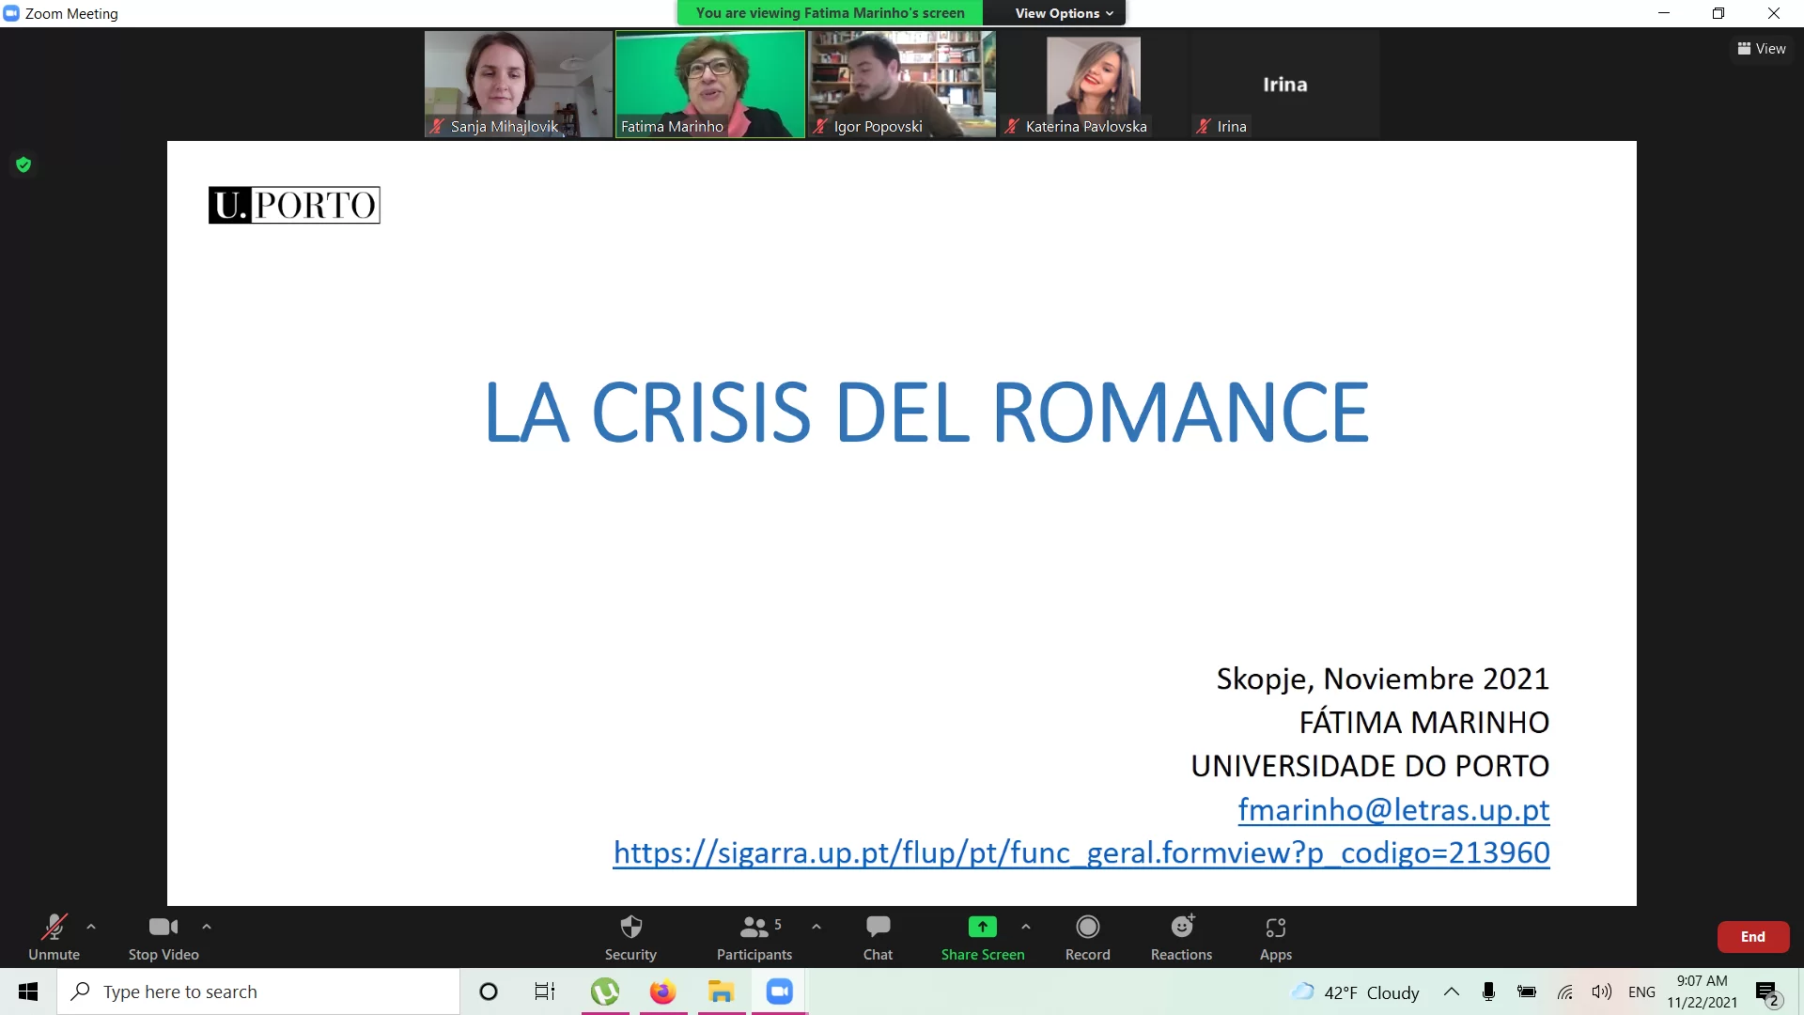The image size is (1804, 1015).
Task: Open the volume speaker tray icon
Action: pos(1602,992)
